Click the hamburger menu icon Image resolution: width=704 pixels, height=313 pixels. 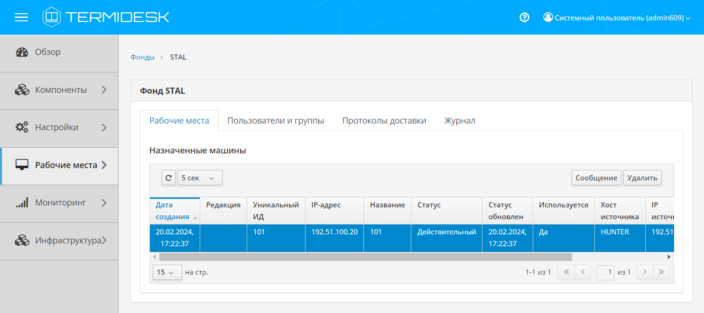point(21,18)
